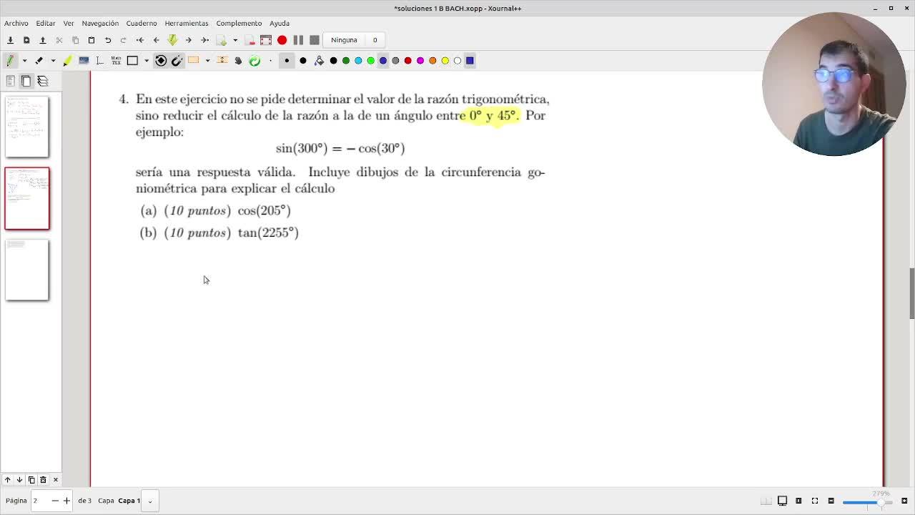
Task: Open page 3 thumbnail in sidebar
Action: tap(27, 270)
